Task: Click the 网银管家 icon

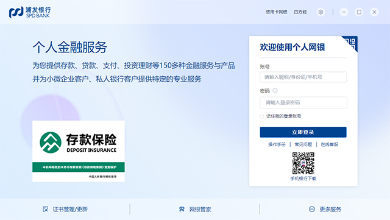Action: tap(182, 209)
